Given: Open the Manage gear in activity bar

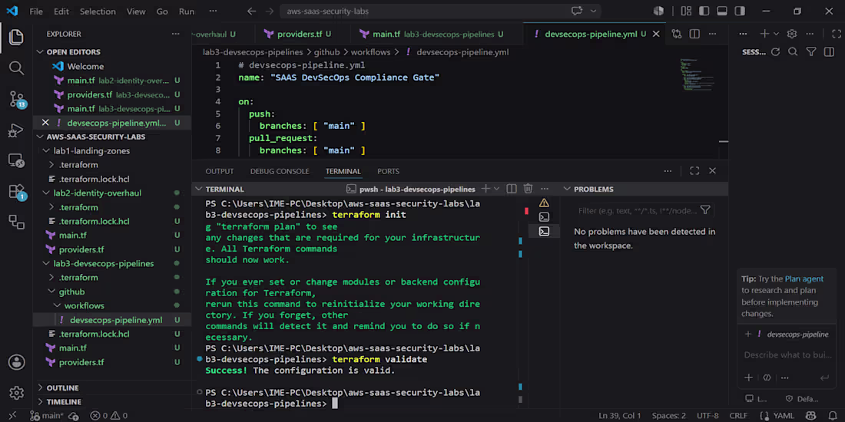Looking at the screenshot, I should 16,392.
